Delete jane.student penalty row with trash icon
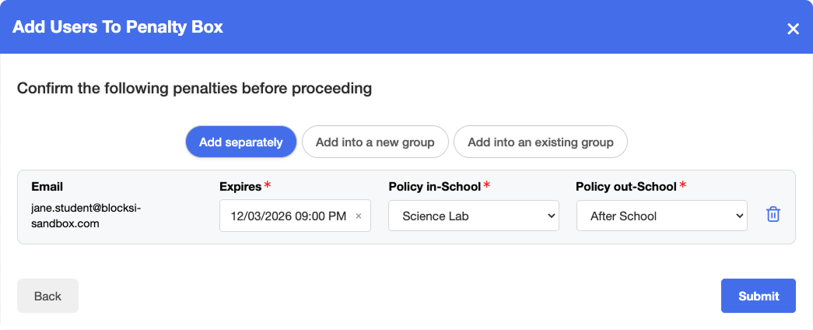Image resolution: width=813 pixels, height=330 pixels. [773, 214]
